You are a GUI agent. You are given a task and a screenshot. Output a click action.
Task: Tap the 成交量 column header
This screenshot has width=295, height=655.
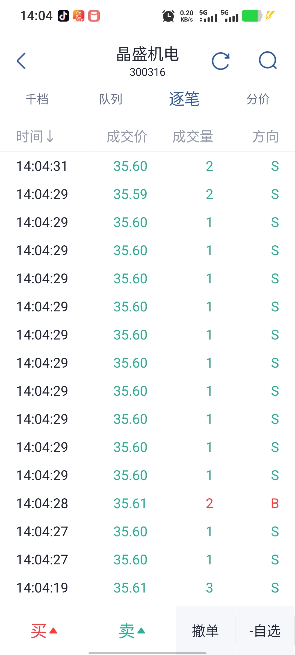[x=193, y=136]
